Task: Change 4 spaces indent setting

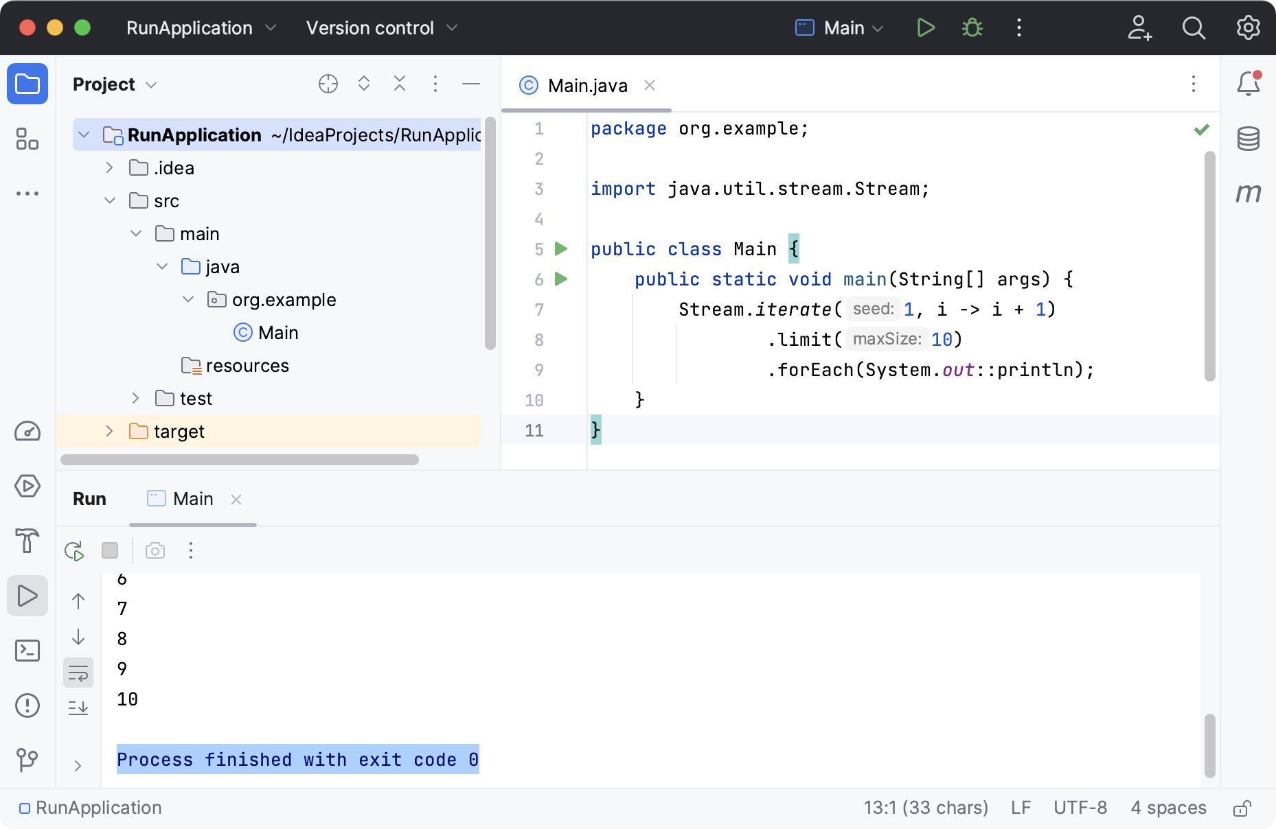Action: click(x=1168, y=808)
